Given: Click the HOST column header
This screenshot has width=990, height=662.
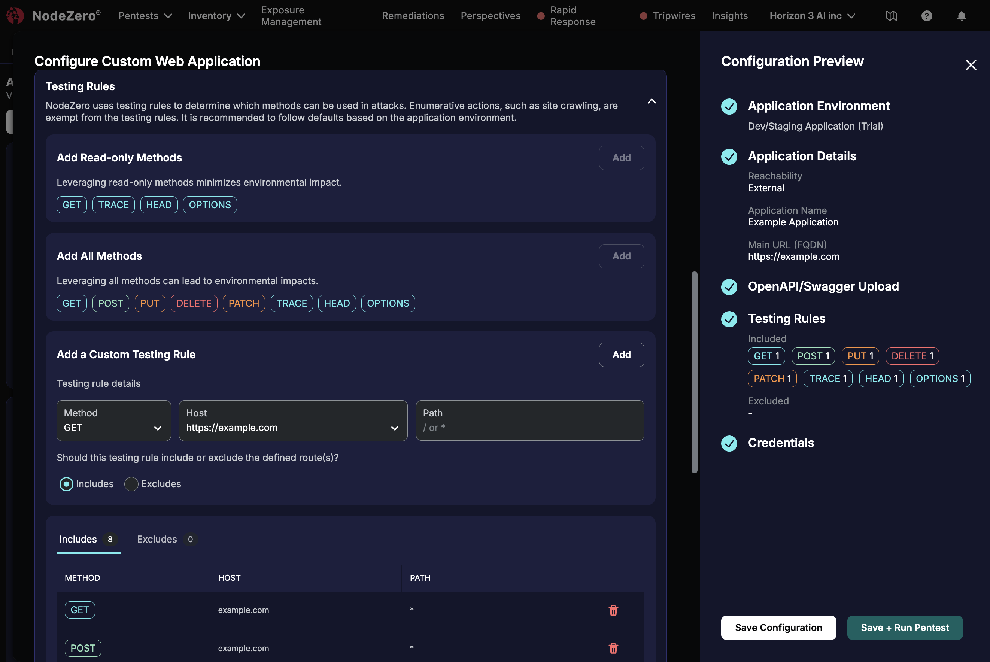Looking at the screenshot, I should [x=229, y=577].
